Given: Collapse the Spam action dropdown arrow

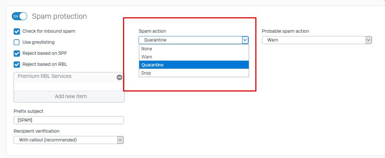Looking at the screenshot, I should pyautogui.click(x=245, y=40).
